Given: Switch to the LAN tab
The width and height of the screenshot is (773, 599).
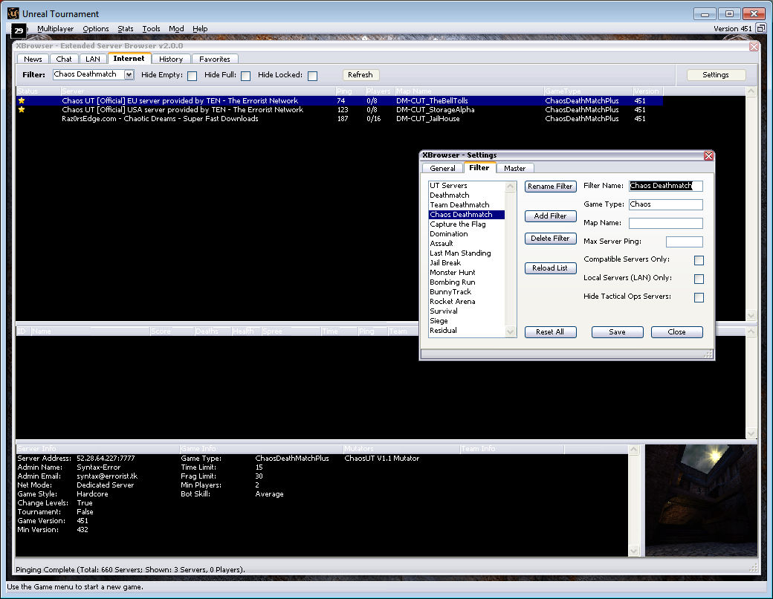Looking at the screenshot, I should click(93, 59).
